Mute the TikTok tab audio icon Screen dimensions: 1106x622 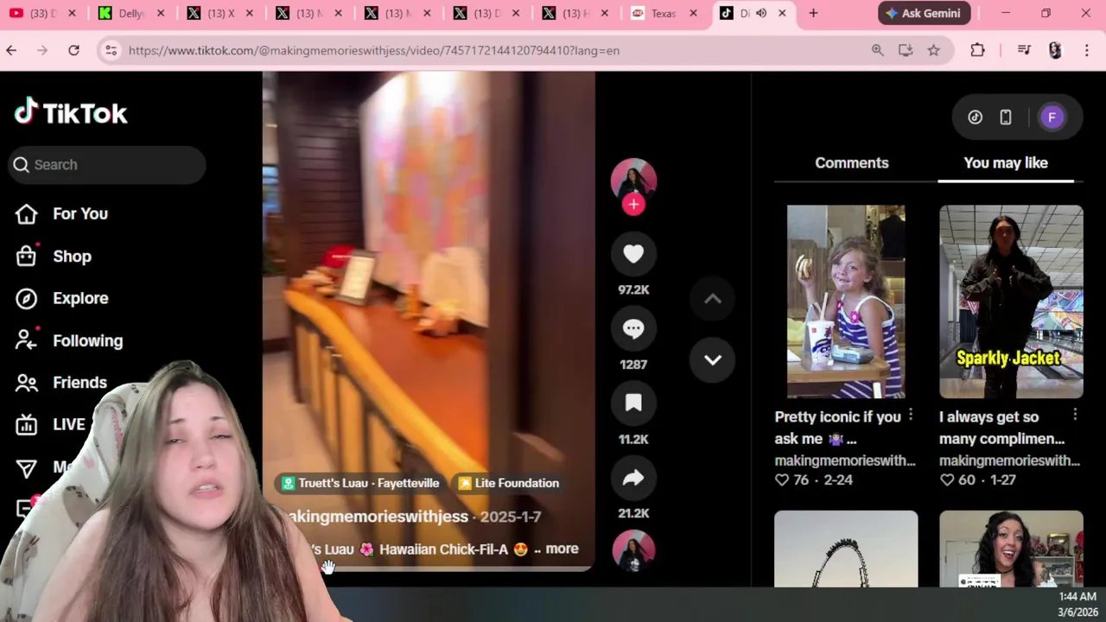761,13
